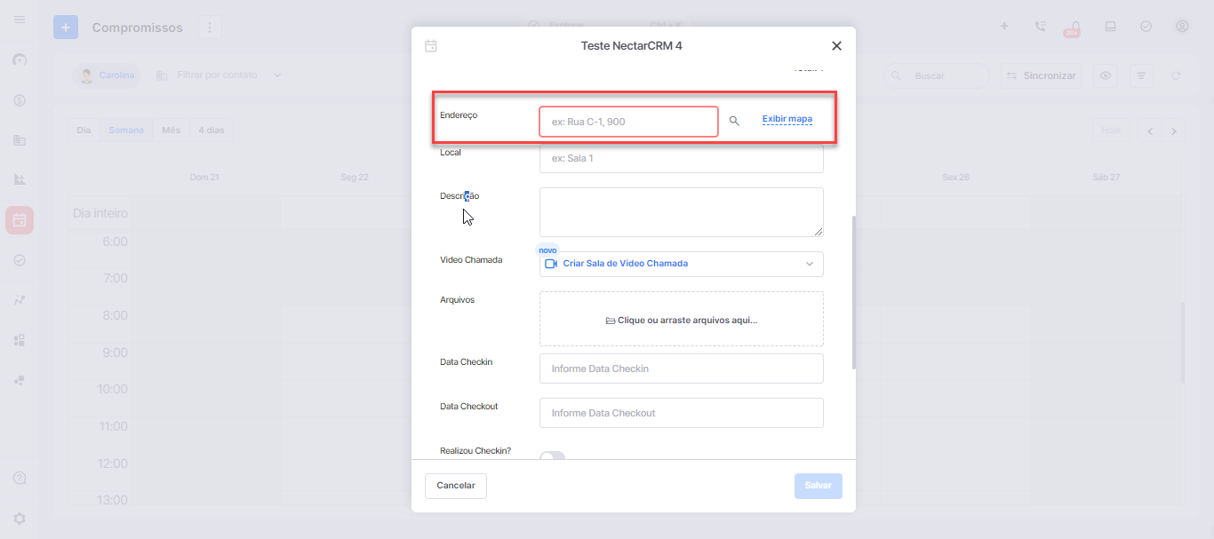
Task: Open the help icon in sidebar
Action: [x=20, y=478]
